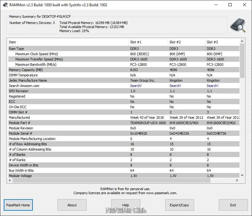Open the PassMark Home button
This screenshot has width=252, height=216.
point(18,205)
